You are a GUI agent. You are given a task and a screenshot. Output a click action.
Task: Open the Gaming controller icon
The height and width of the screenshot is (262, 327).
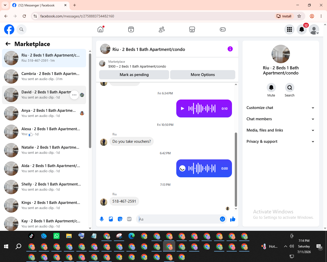tap(223, 29)
